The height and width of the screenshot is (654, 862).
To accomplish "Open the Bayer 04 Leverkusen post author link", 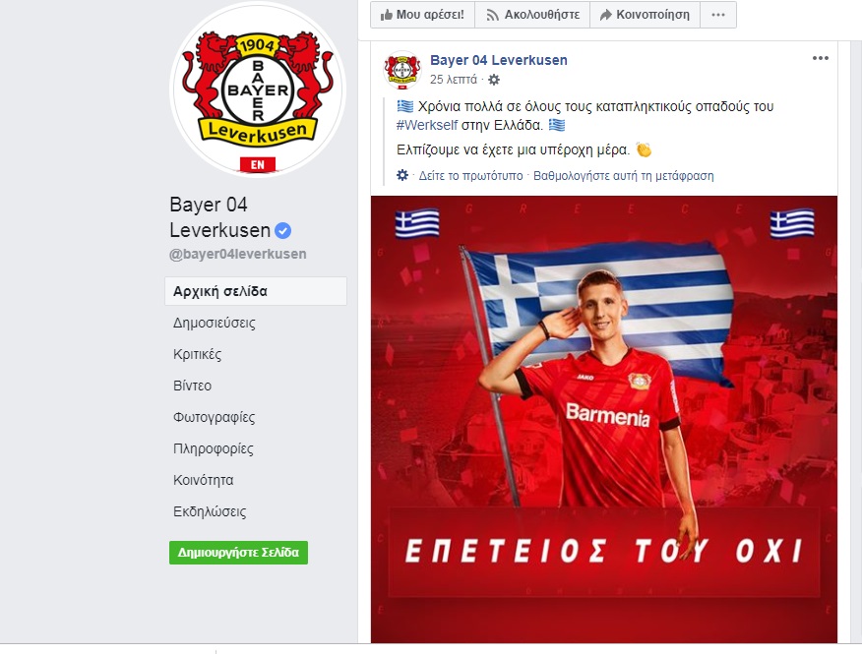I will click(499, 60).
